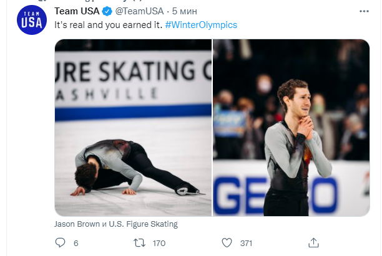The image size is (382, 256).
Task: Retweet using the arrows icon
Action: [141, 243]
